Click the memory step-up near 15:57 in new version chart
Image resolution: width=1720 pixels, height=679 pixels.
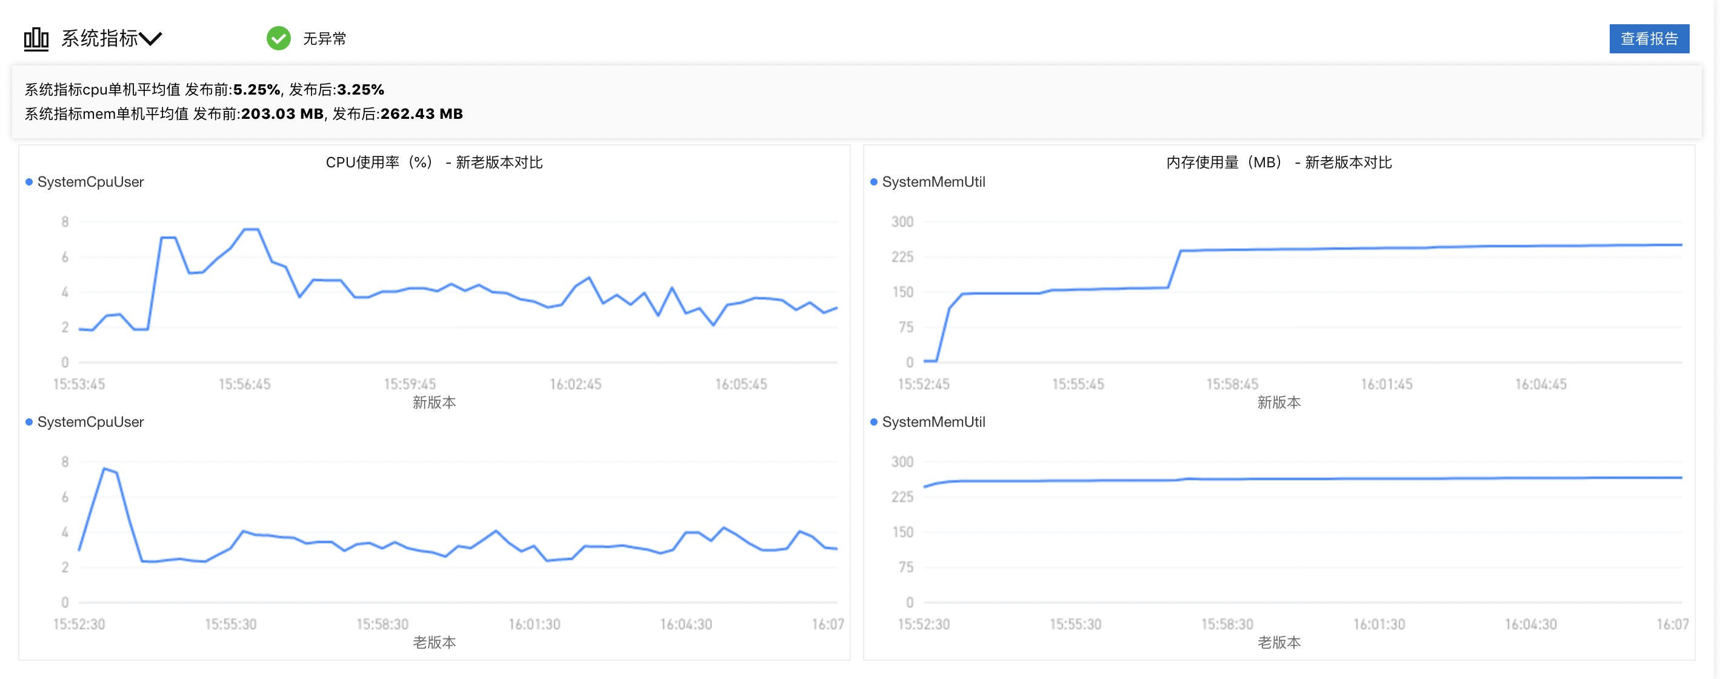pos(1175,269)
